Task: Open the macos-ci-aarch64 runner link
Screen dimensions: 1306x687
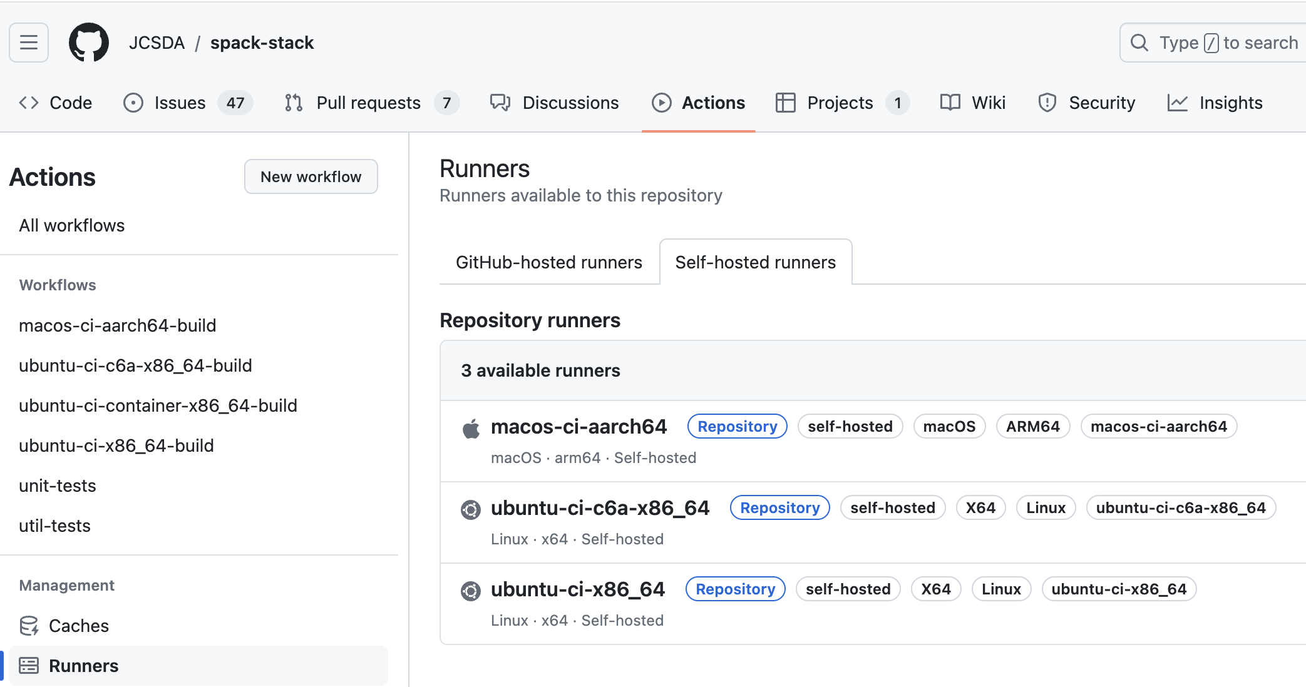Action: [578, 427]
